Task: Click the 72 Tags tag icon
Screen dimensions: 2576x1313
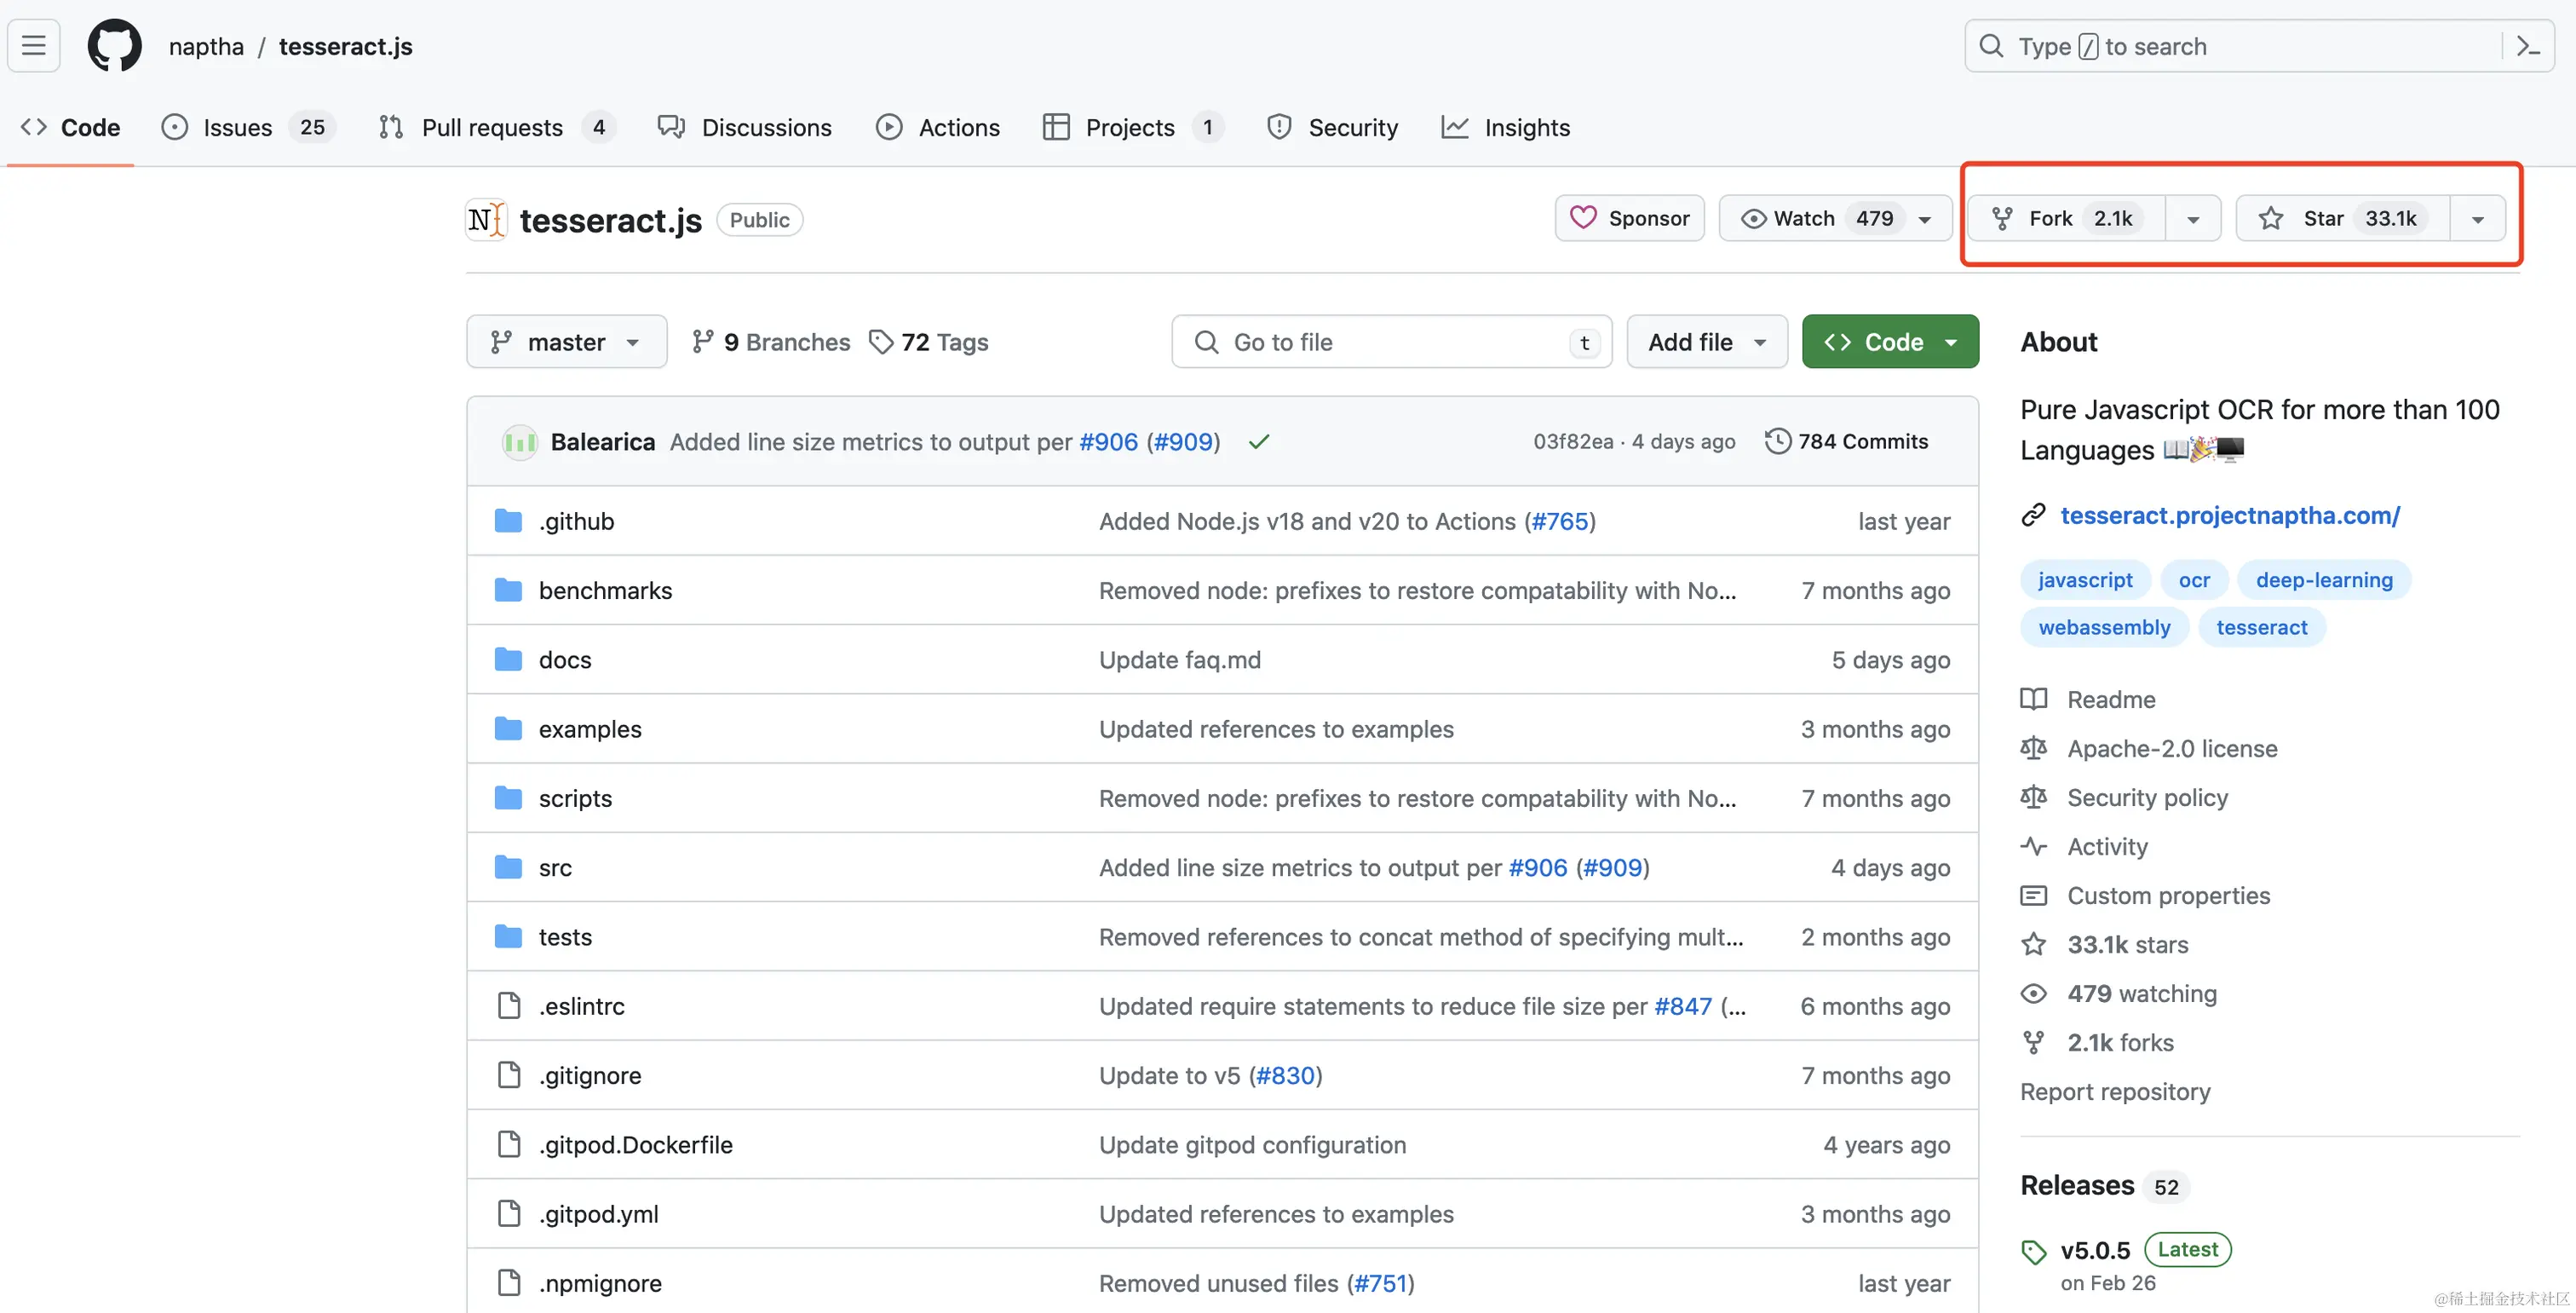Action: click(880, 342)
